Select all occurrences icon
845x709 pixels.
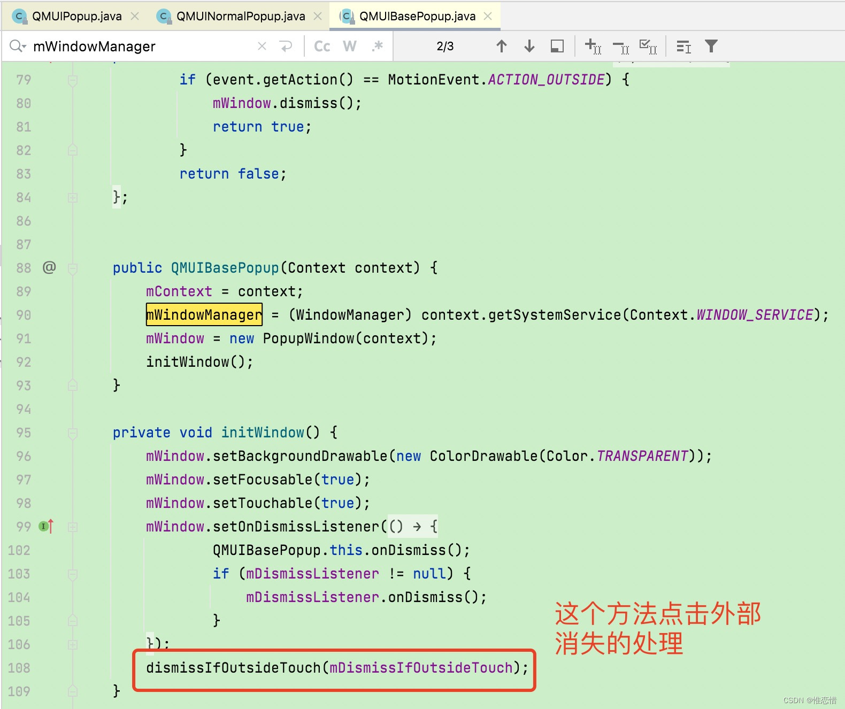(648, 47)
